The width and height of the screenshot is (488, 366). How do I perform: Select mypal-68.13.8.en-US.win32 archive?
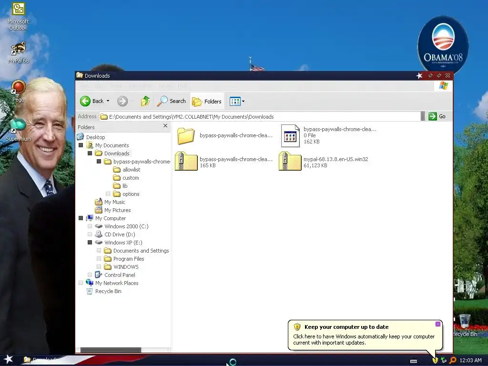324,162
